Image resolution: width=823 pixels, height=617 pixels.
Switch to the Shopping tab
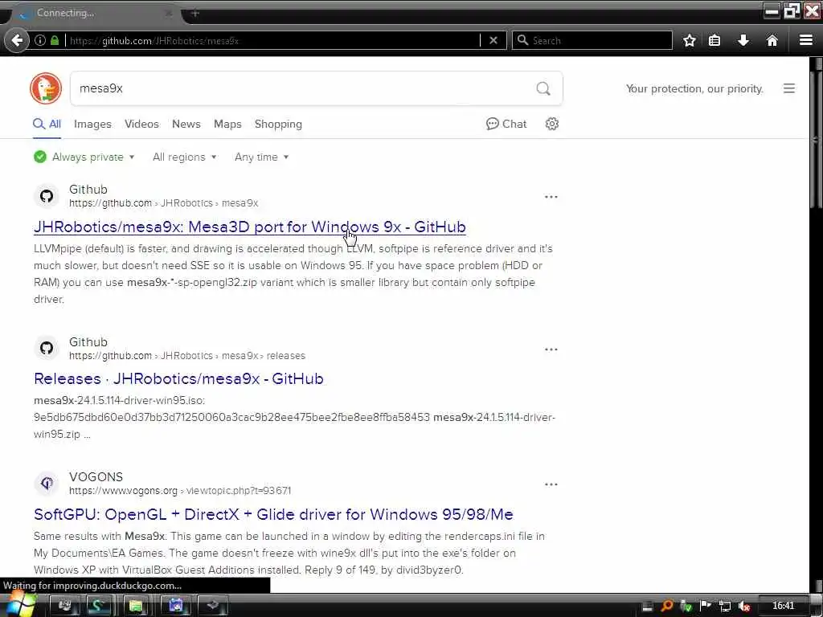(x=278, y=124)
